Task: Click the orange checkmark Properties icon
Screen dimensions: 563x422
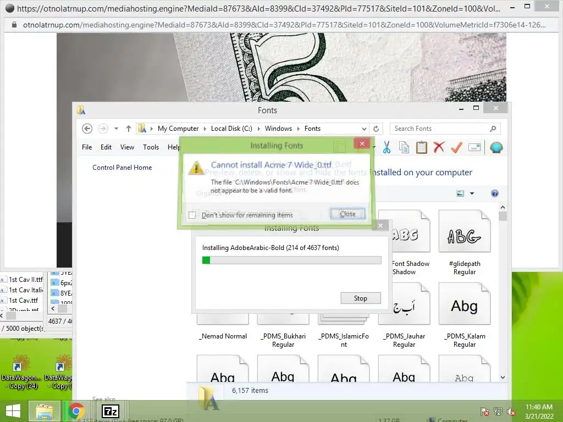Action: pyautogui.click(x=456, y=147)
